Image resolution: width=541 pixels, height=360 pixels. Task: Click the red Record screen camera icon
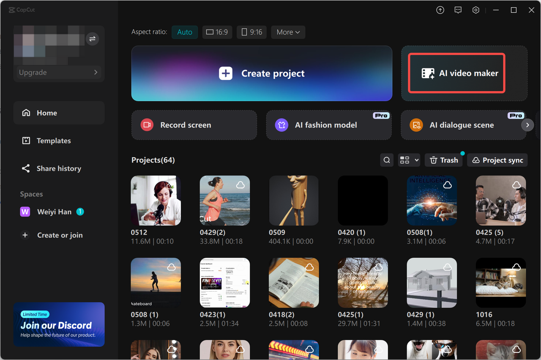[x=147, y=125]
